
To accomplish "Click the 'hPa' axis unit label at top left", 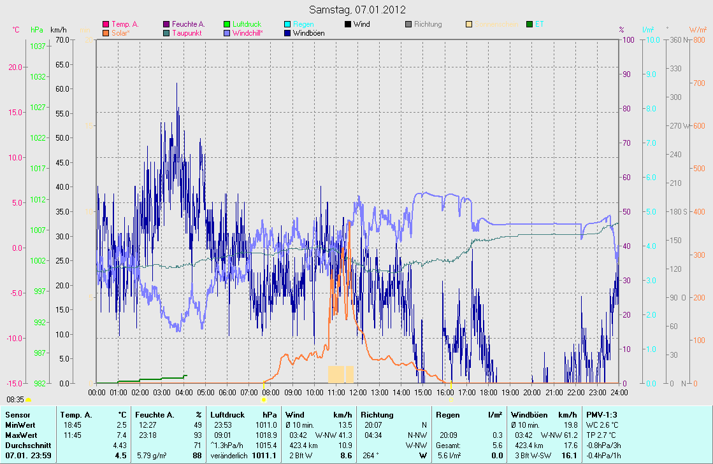I will click(37, 30).
